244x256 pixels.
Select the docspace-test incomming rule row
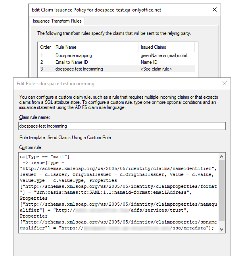(x=117, y=69)
